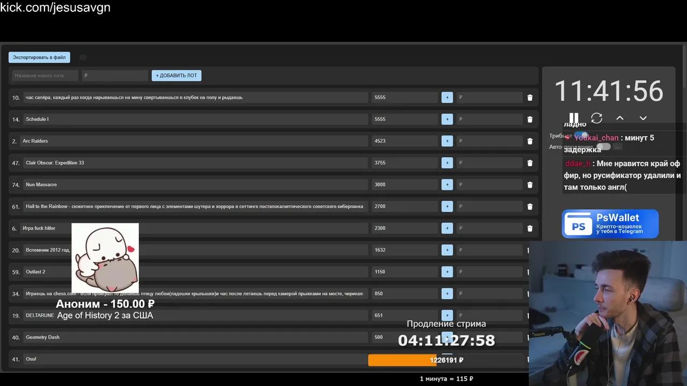Click the small circle indicator beside export button
Viewport: 687px width, 386px height.
click(83, 57)
